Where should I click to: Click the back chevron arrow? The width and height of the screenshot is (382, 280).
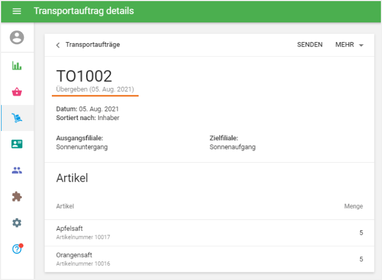(x=58, y=45)
